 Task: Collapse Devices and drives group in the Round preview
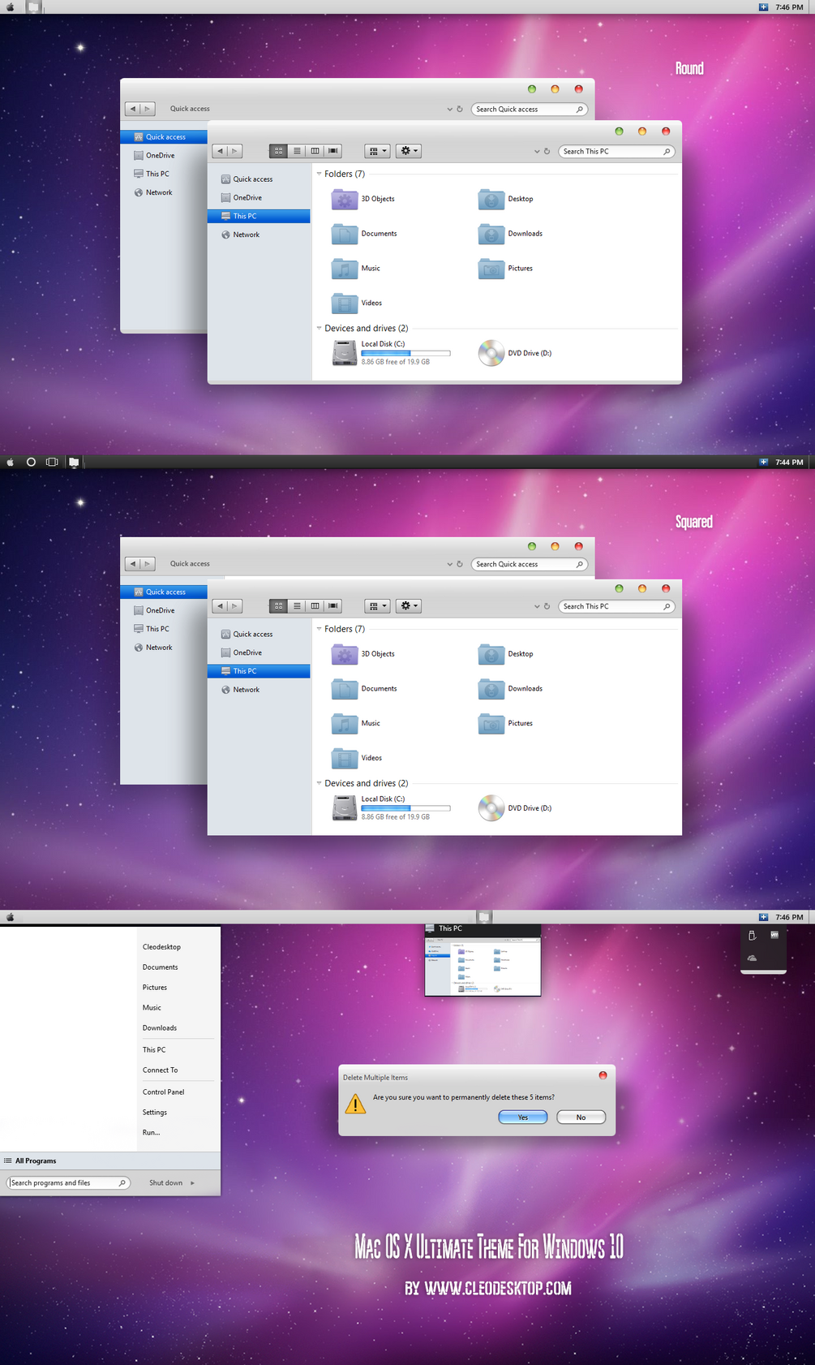tap(319, 329)
